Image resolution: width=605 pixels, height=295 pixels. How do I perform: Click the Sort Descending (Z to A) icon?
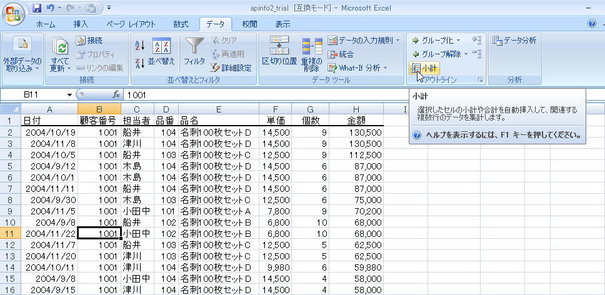139,62
